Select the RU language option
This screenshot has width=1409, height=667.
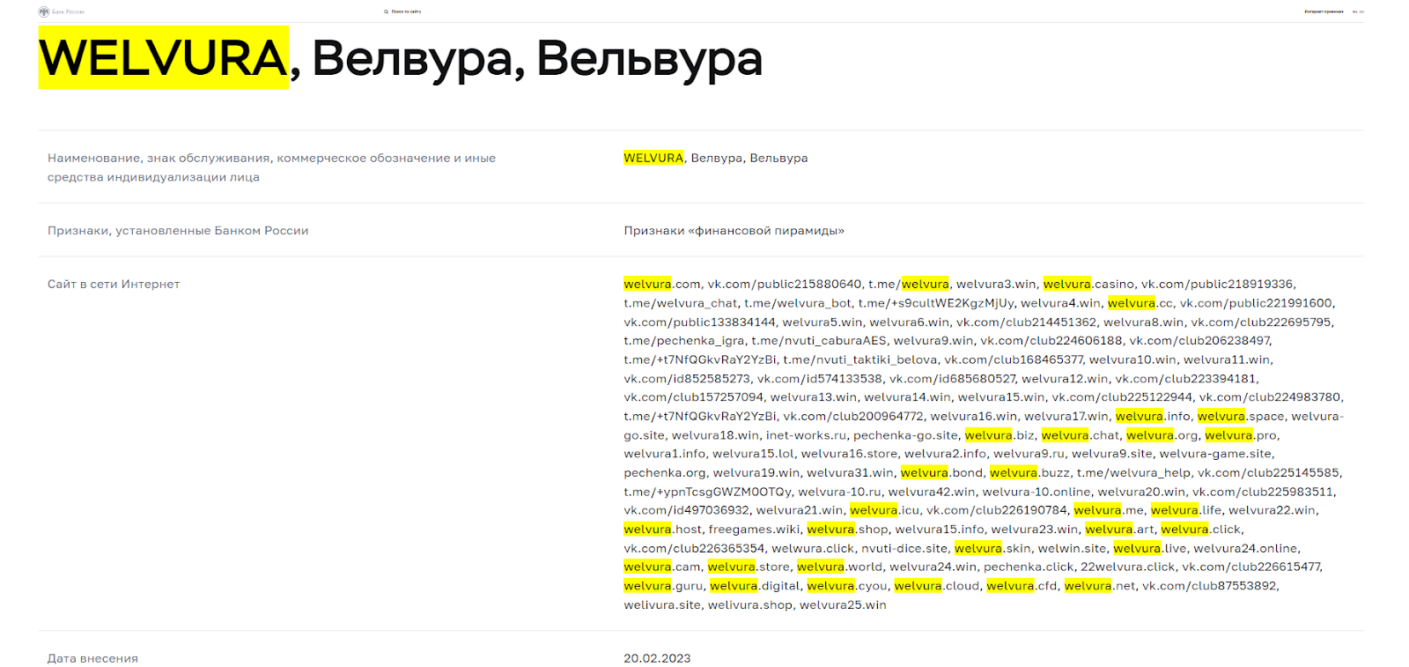(1355, 11)
